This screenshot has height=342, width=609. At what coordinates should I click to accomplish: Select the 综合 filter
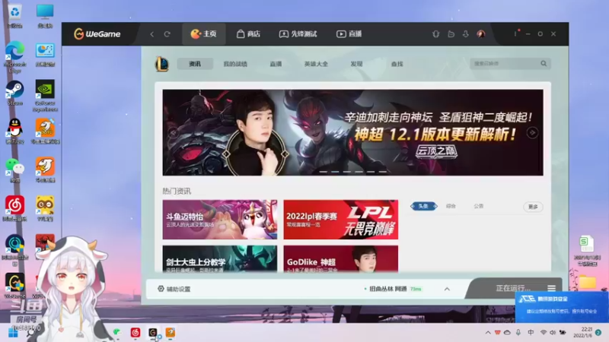[x=451, y=206]
